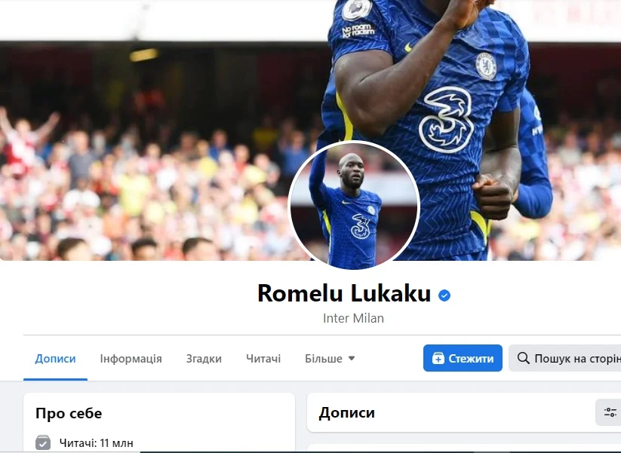Switch to the Дописи tab
This screenshot has width=621, height=453.
click(x=55, y=359)
